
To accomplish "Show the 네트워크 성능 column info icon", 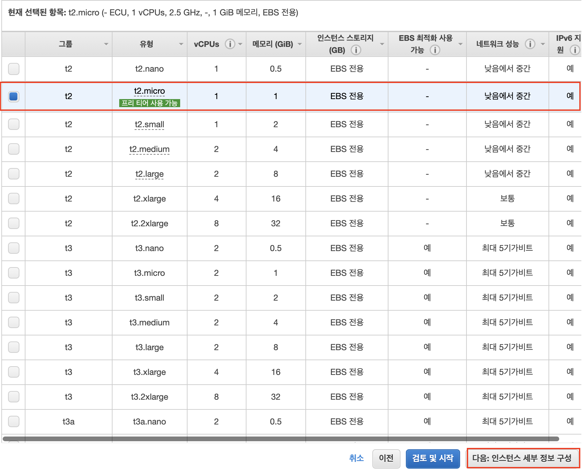I will (530, 44).
